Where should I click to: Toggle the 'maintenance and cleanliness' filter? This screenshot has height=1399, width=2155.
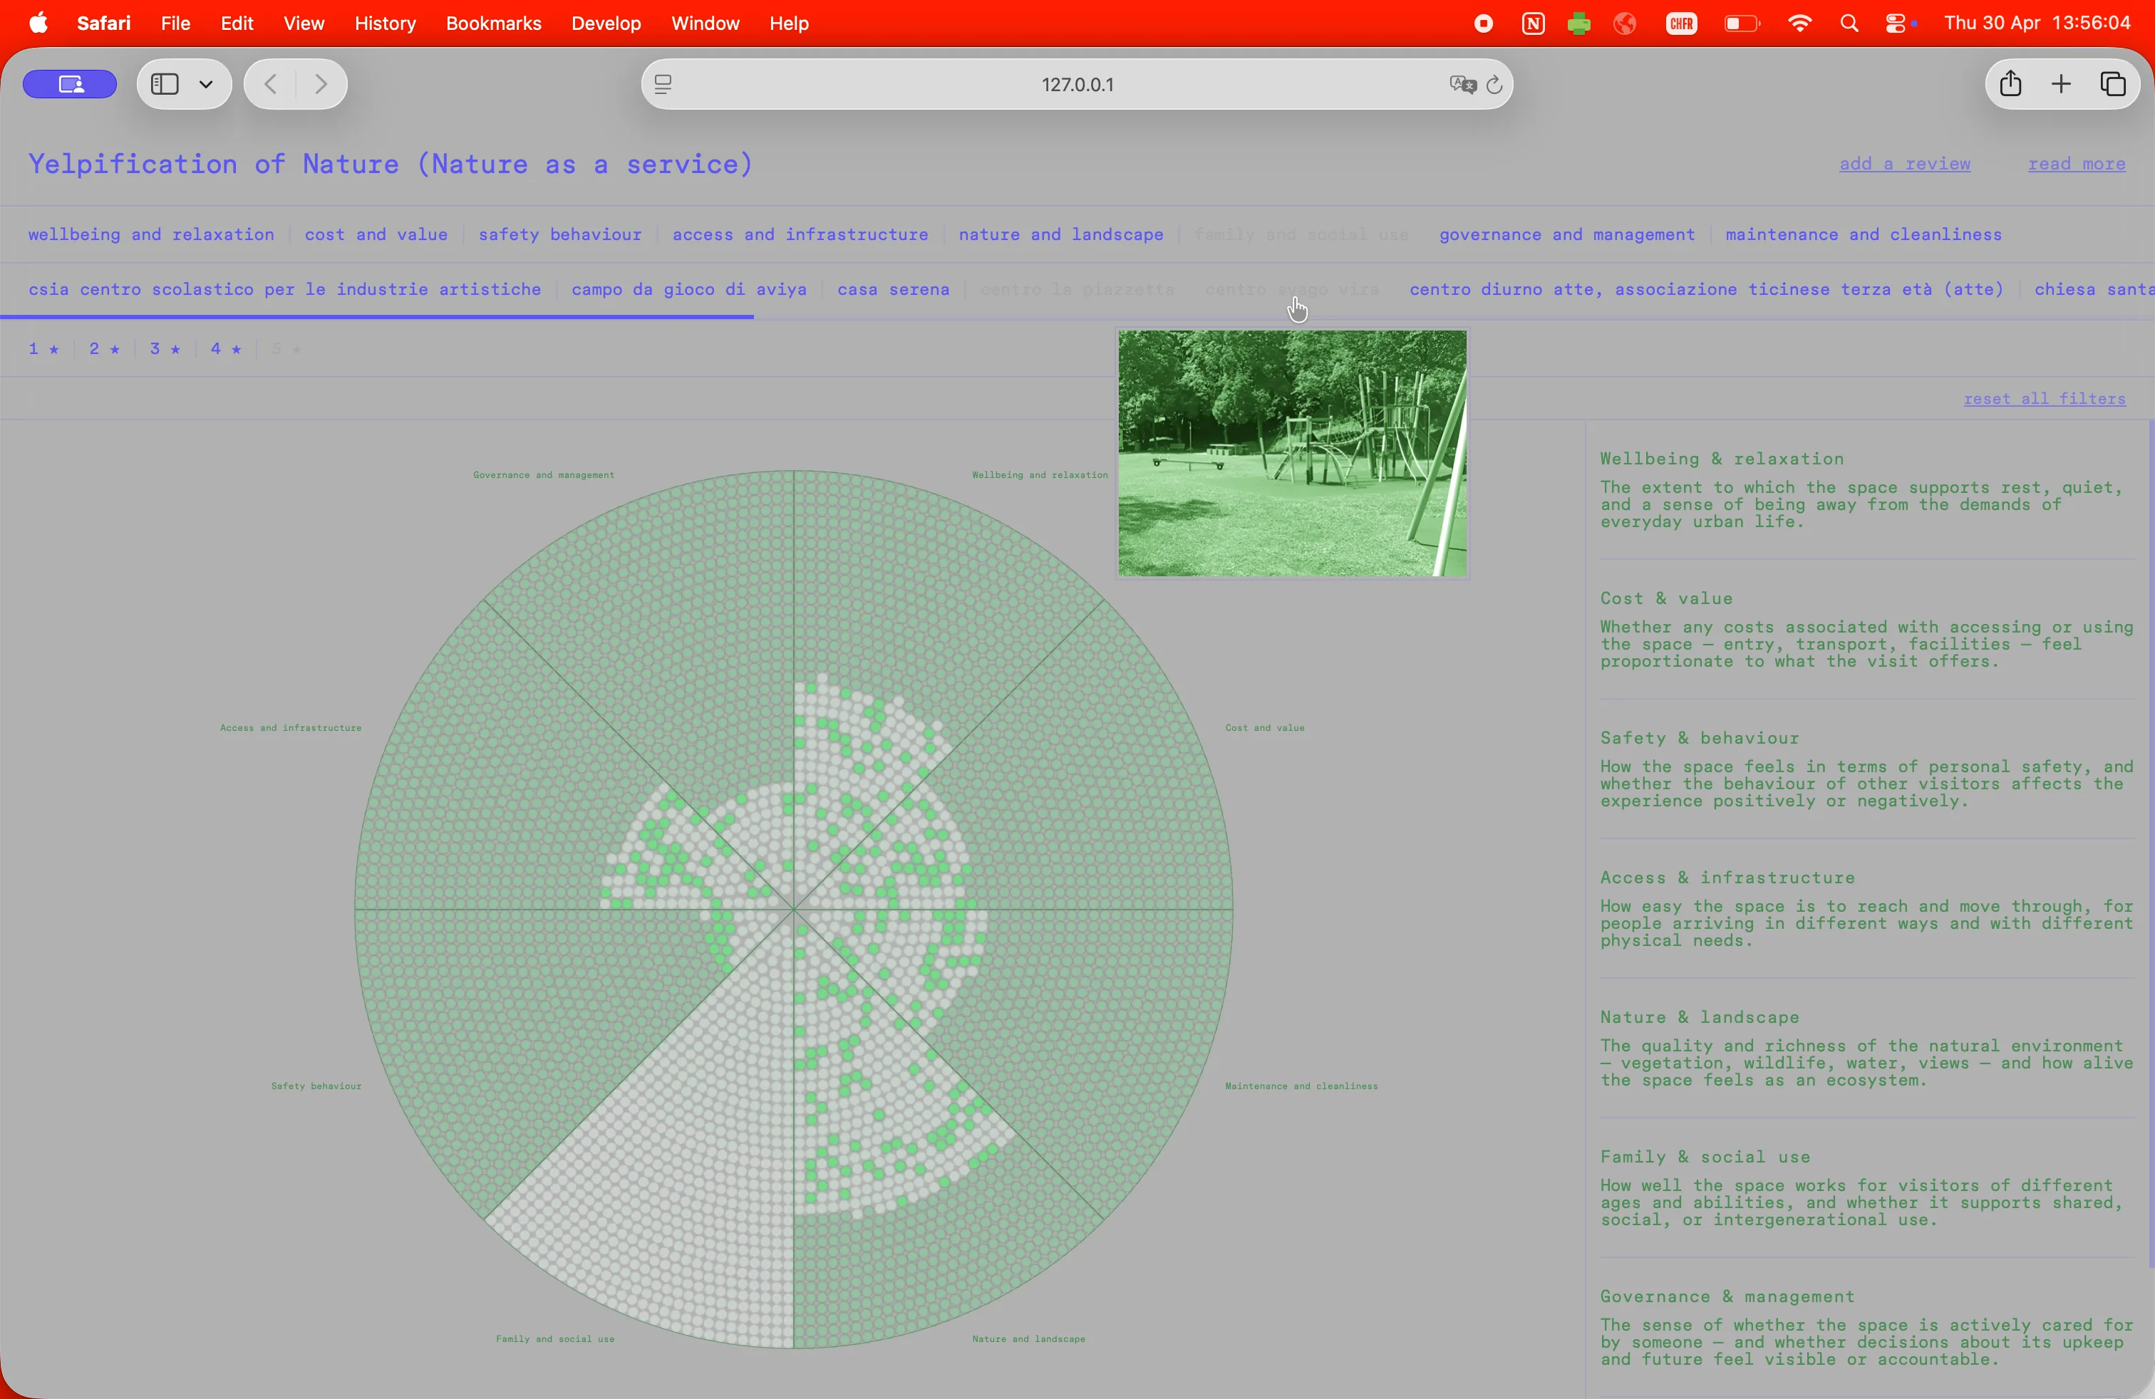click(1864, 234)
